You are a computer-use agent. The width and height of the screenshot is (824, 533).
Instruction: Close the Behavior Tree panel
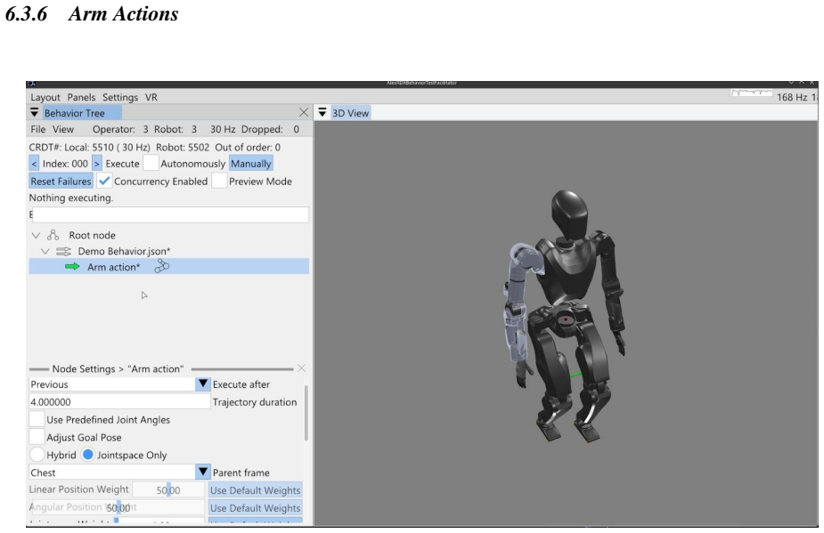303,112
